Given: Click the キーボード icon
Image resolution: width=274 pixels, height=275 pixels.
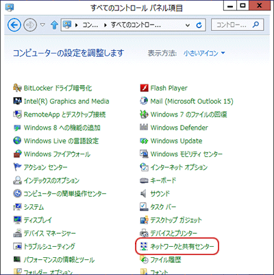Looking at the screenshot, I should pyautogui.click(x=144, y=180).
